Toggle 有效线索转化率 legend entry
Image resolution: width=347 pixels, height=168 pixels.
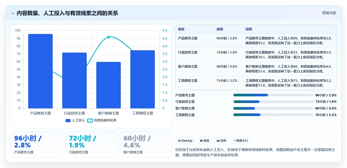(102, 120)
